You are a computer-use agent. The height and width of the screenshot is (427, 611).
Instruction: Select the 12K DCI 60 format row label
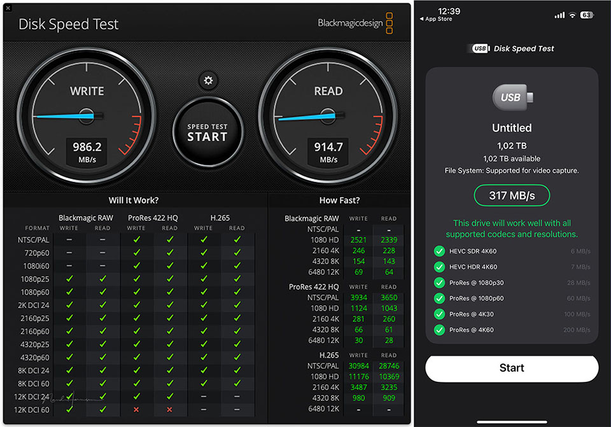point(32,410)
